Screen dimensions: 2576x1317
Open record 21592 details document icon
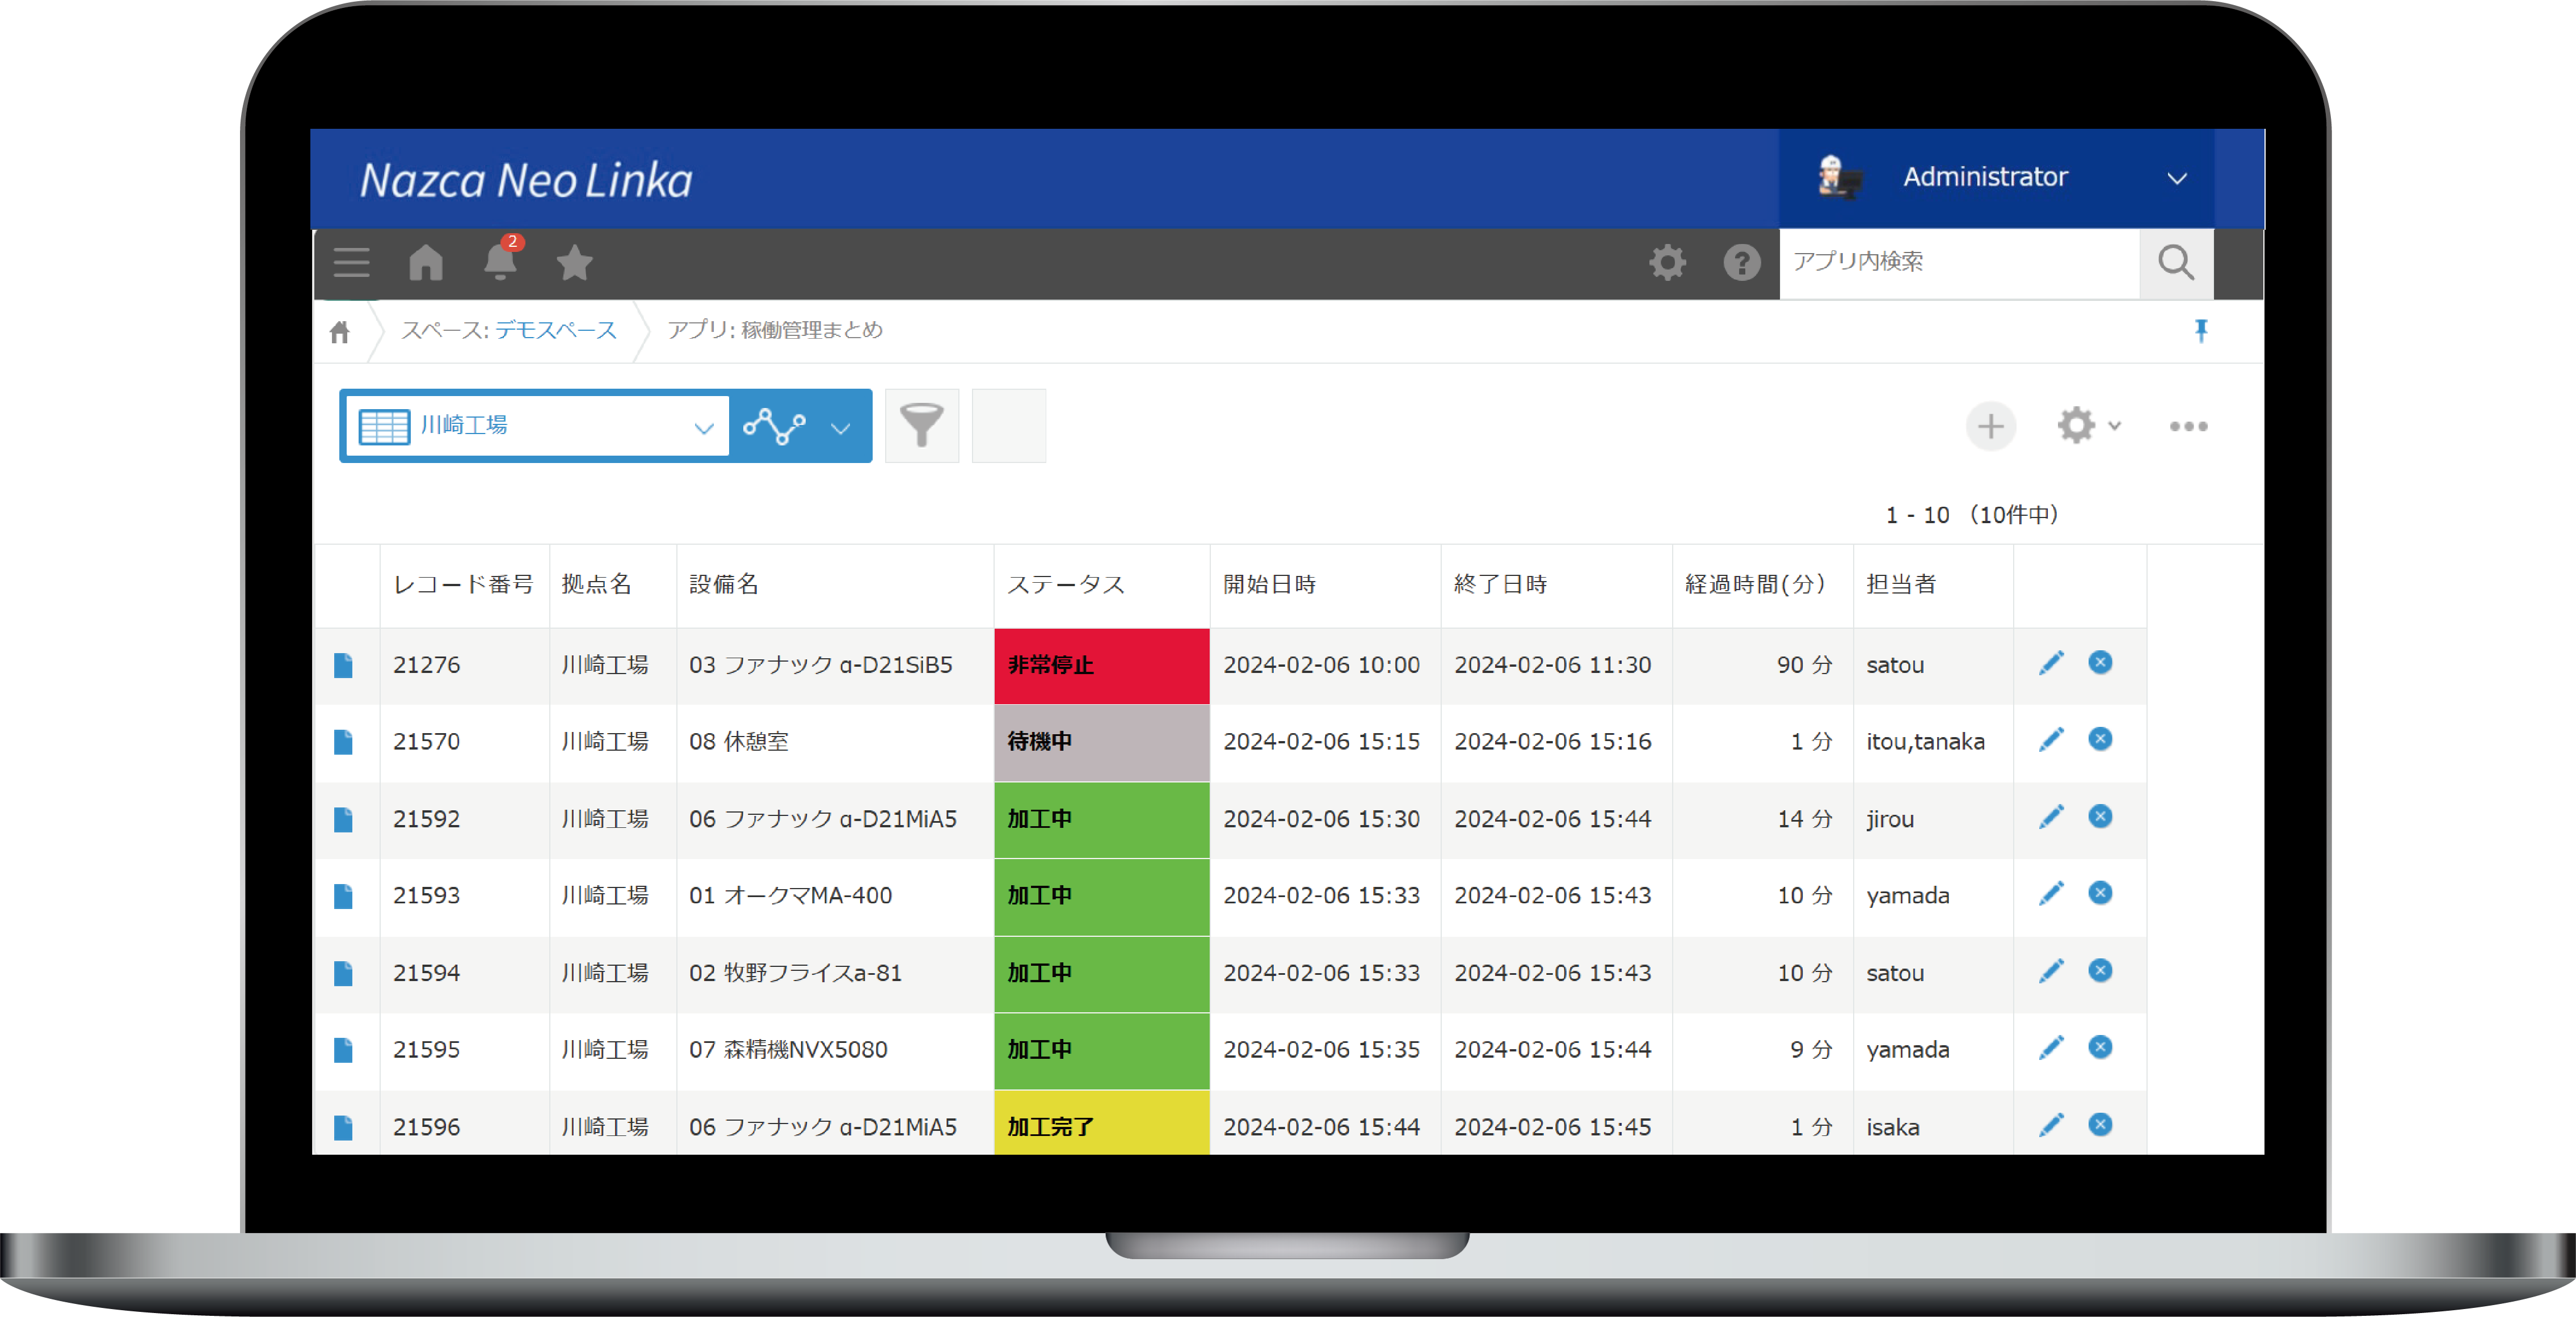coord(343,819)
